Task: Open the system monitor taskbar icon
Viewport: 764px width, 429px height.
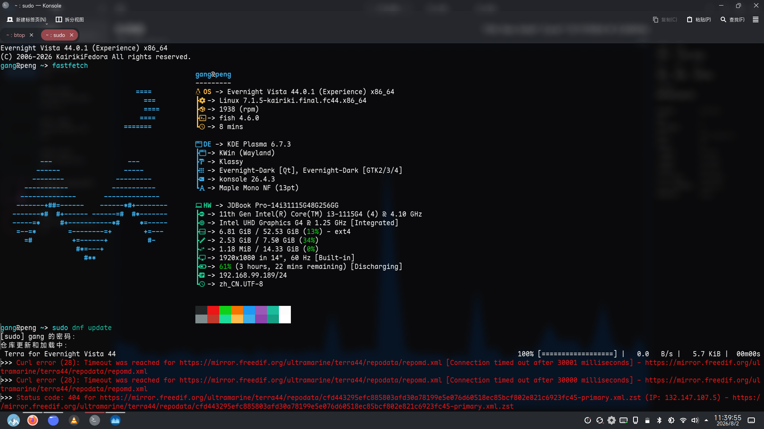Action: point(115,420)
